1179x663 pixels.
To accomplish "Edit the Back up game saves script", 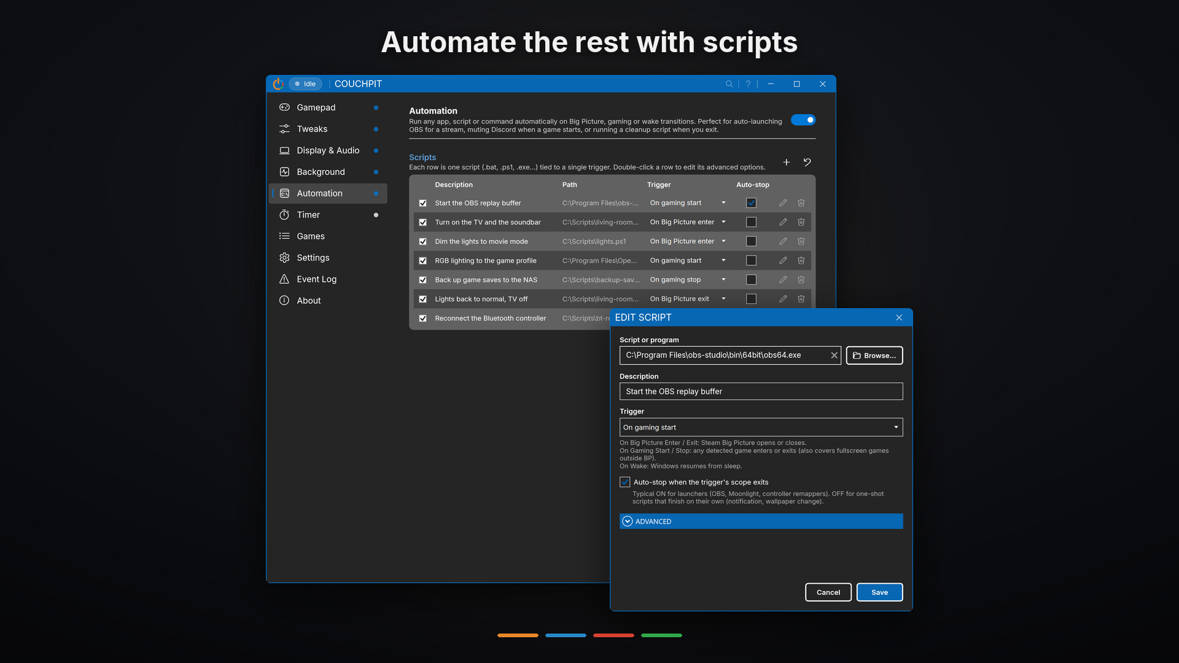I will click(x=783, y=280).
